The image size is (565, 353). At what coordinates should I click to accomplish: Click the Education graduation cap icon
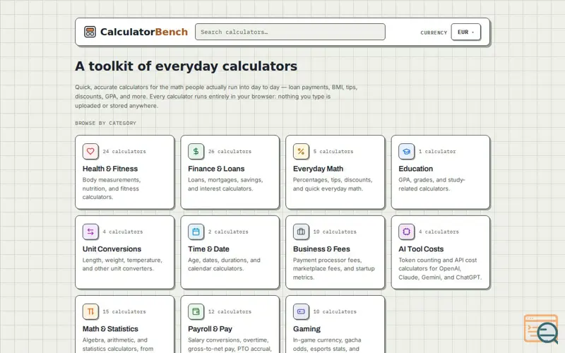(407, 151)
